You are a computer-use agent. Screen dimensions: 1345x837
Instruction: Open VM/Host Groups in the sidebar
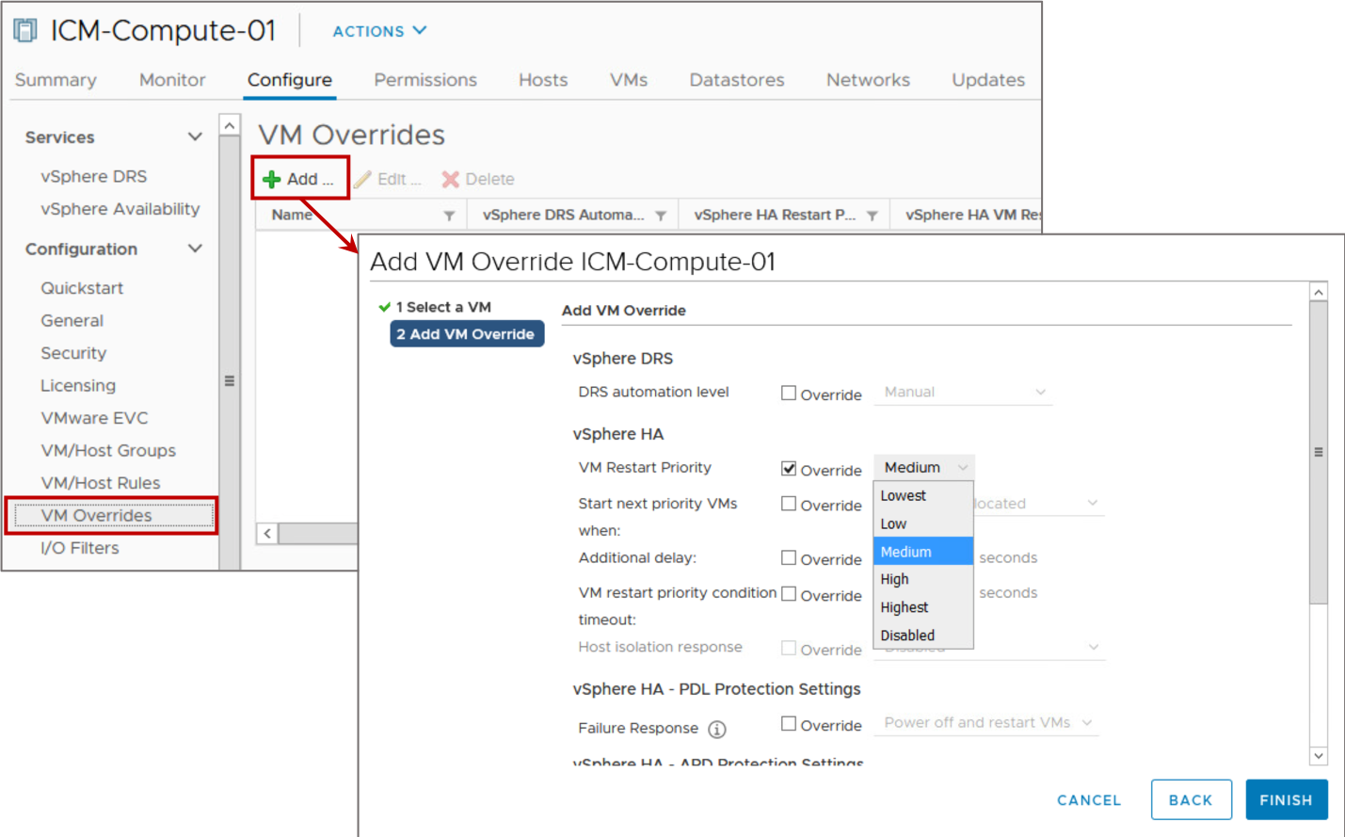pos(108,450)
